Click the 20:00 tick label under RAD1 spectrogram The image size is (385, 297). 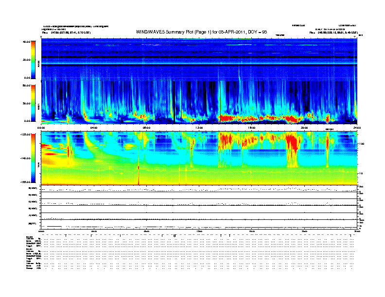(304, 128)
